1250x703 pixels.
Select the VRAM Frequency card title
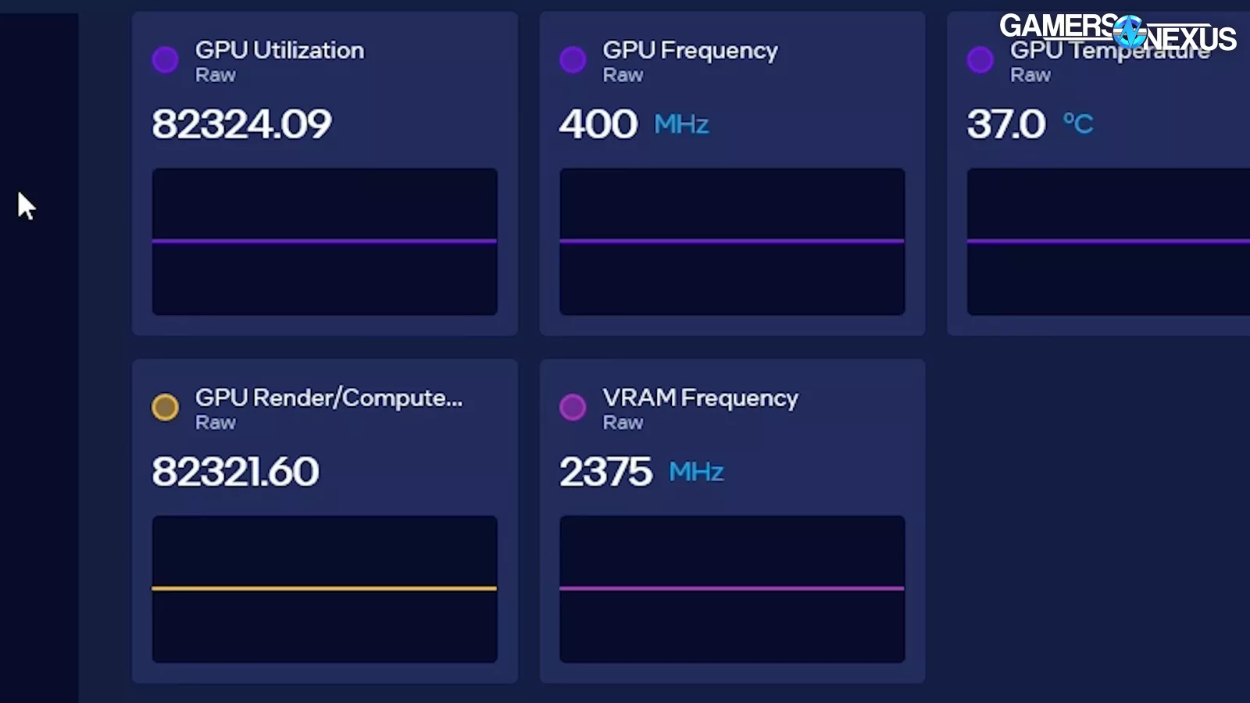[x=700, y=398]
